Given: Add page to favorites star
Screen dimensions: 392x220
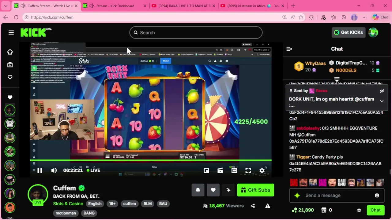Looking at the screenshot, I should [301, 17].
